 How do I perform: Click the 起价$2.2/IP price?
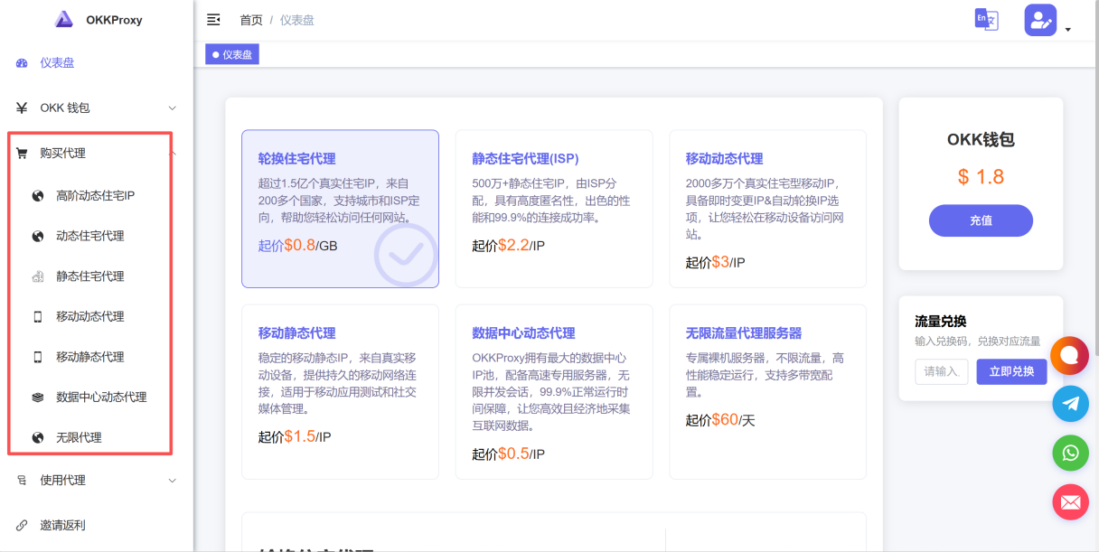tap(509, 245)
